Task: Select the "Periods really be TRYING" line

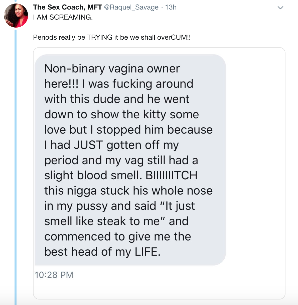Action: click(112, 37)
